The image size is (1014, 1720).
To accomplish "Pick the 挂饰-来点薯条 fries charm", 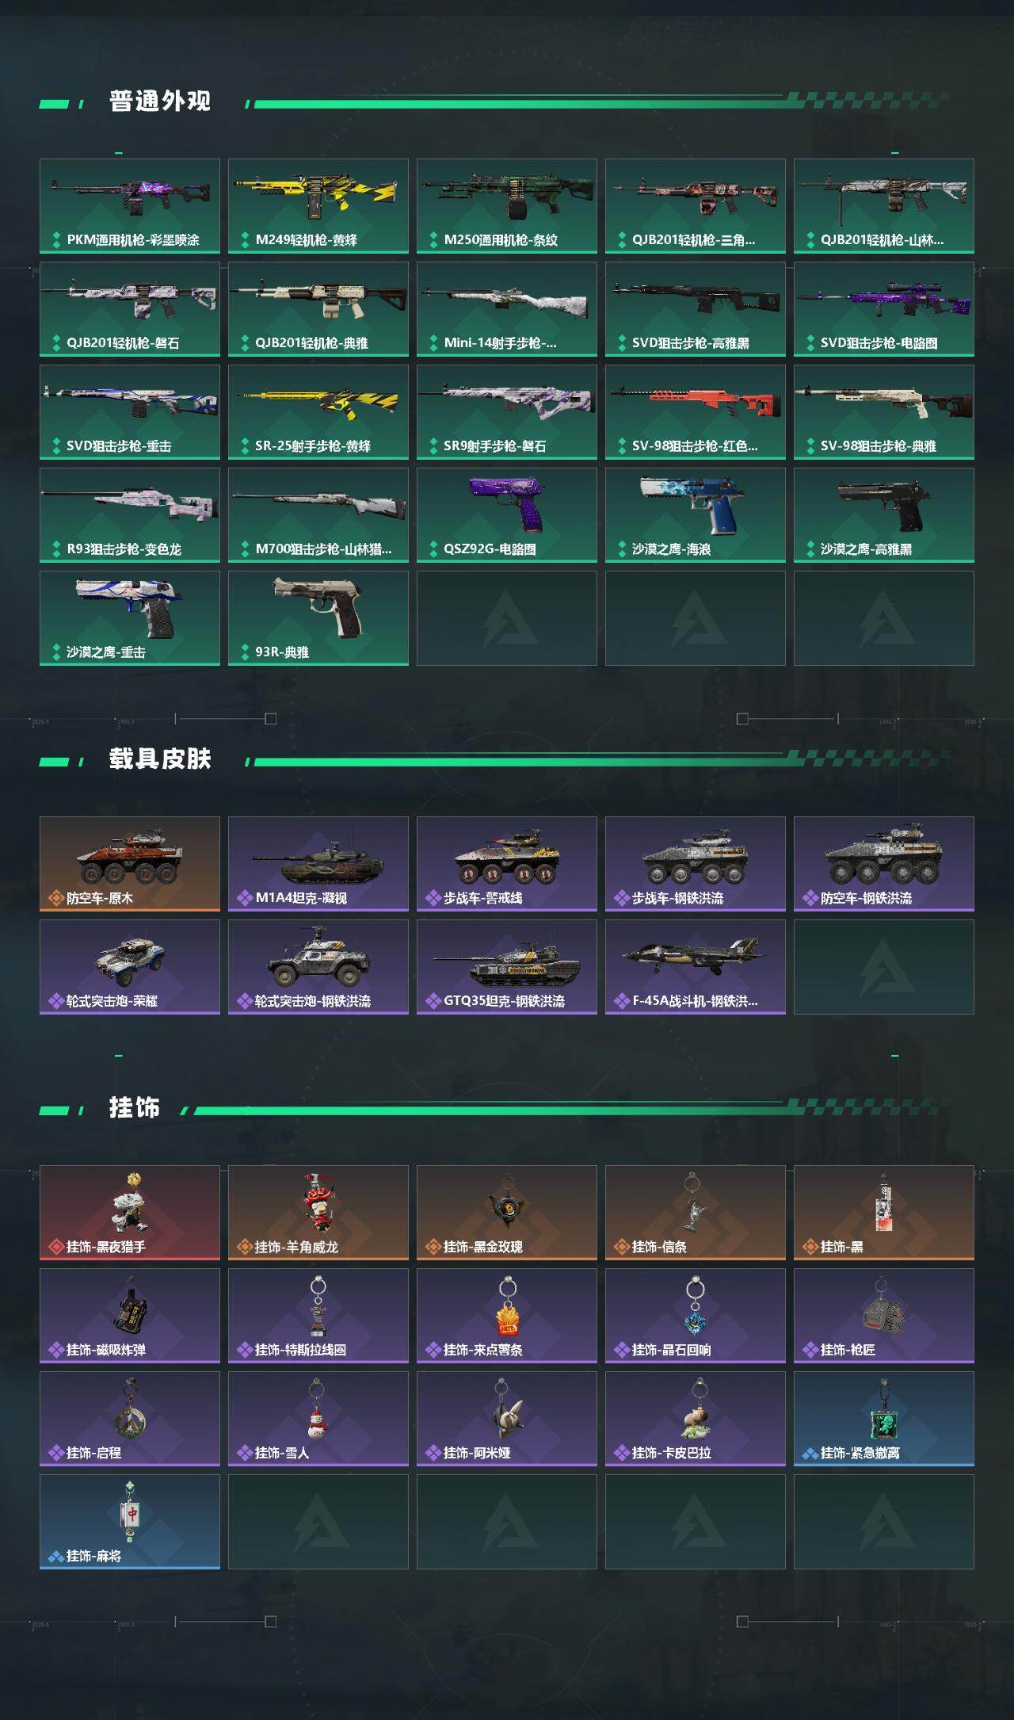I will click(x=507, y=1316).
